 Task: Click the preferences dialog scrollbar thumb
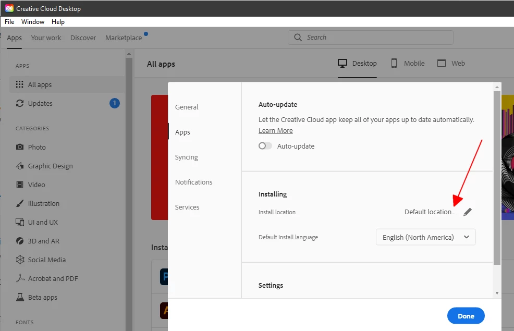(x=497, y=178)
